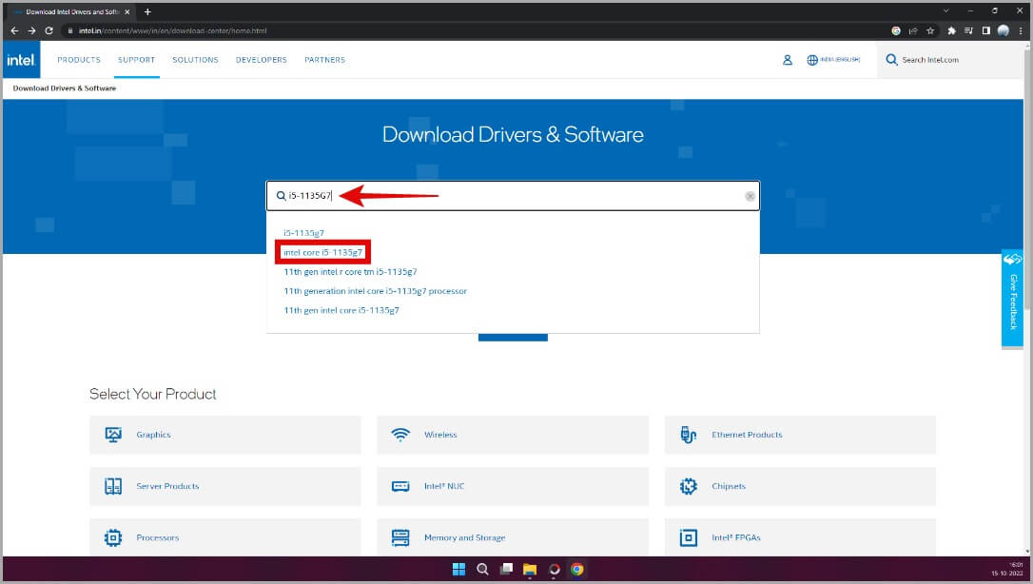The height and width of the screenshot is (584, 1033).
Task: Click the Download Drivers & Software breadcrumb
Action: coord(65,88)
